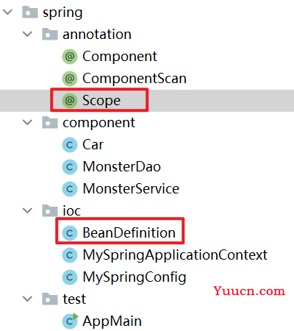
Task: Click the ComponentScan annotation icon
Action: pos(70,79)
